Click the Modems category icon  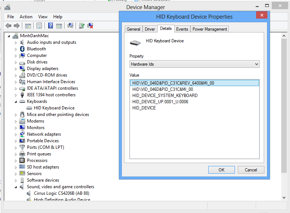pyautogui.click(x=22, y=121)
